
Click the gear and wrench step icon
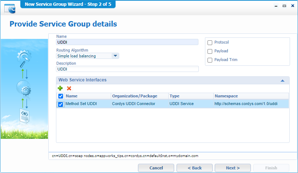click(24, 57)
